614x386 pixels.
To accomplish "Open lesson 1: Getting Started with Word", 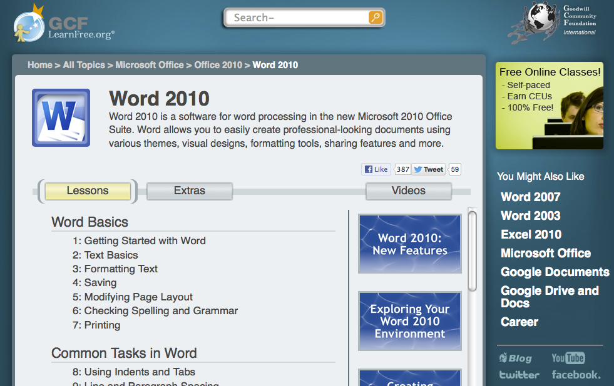I will click(x=139, y=240).
